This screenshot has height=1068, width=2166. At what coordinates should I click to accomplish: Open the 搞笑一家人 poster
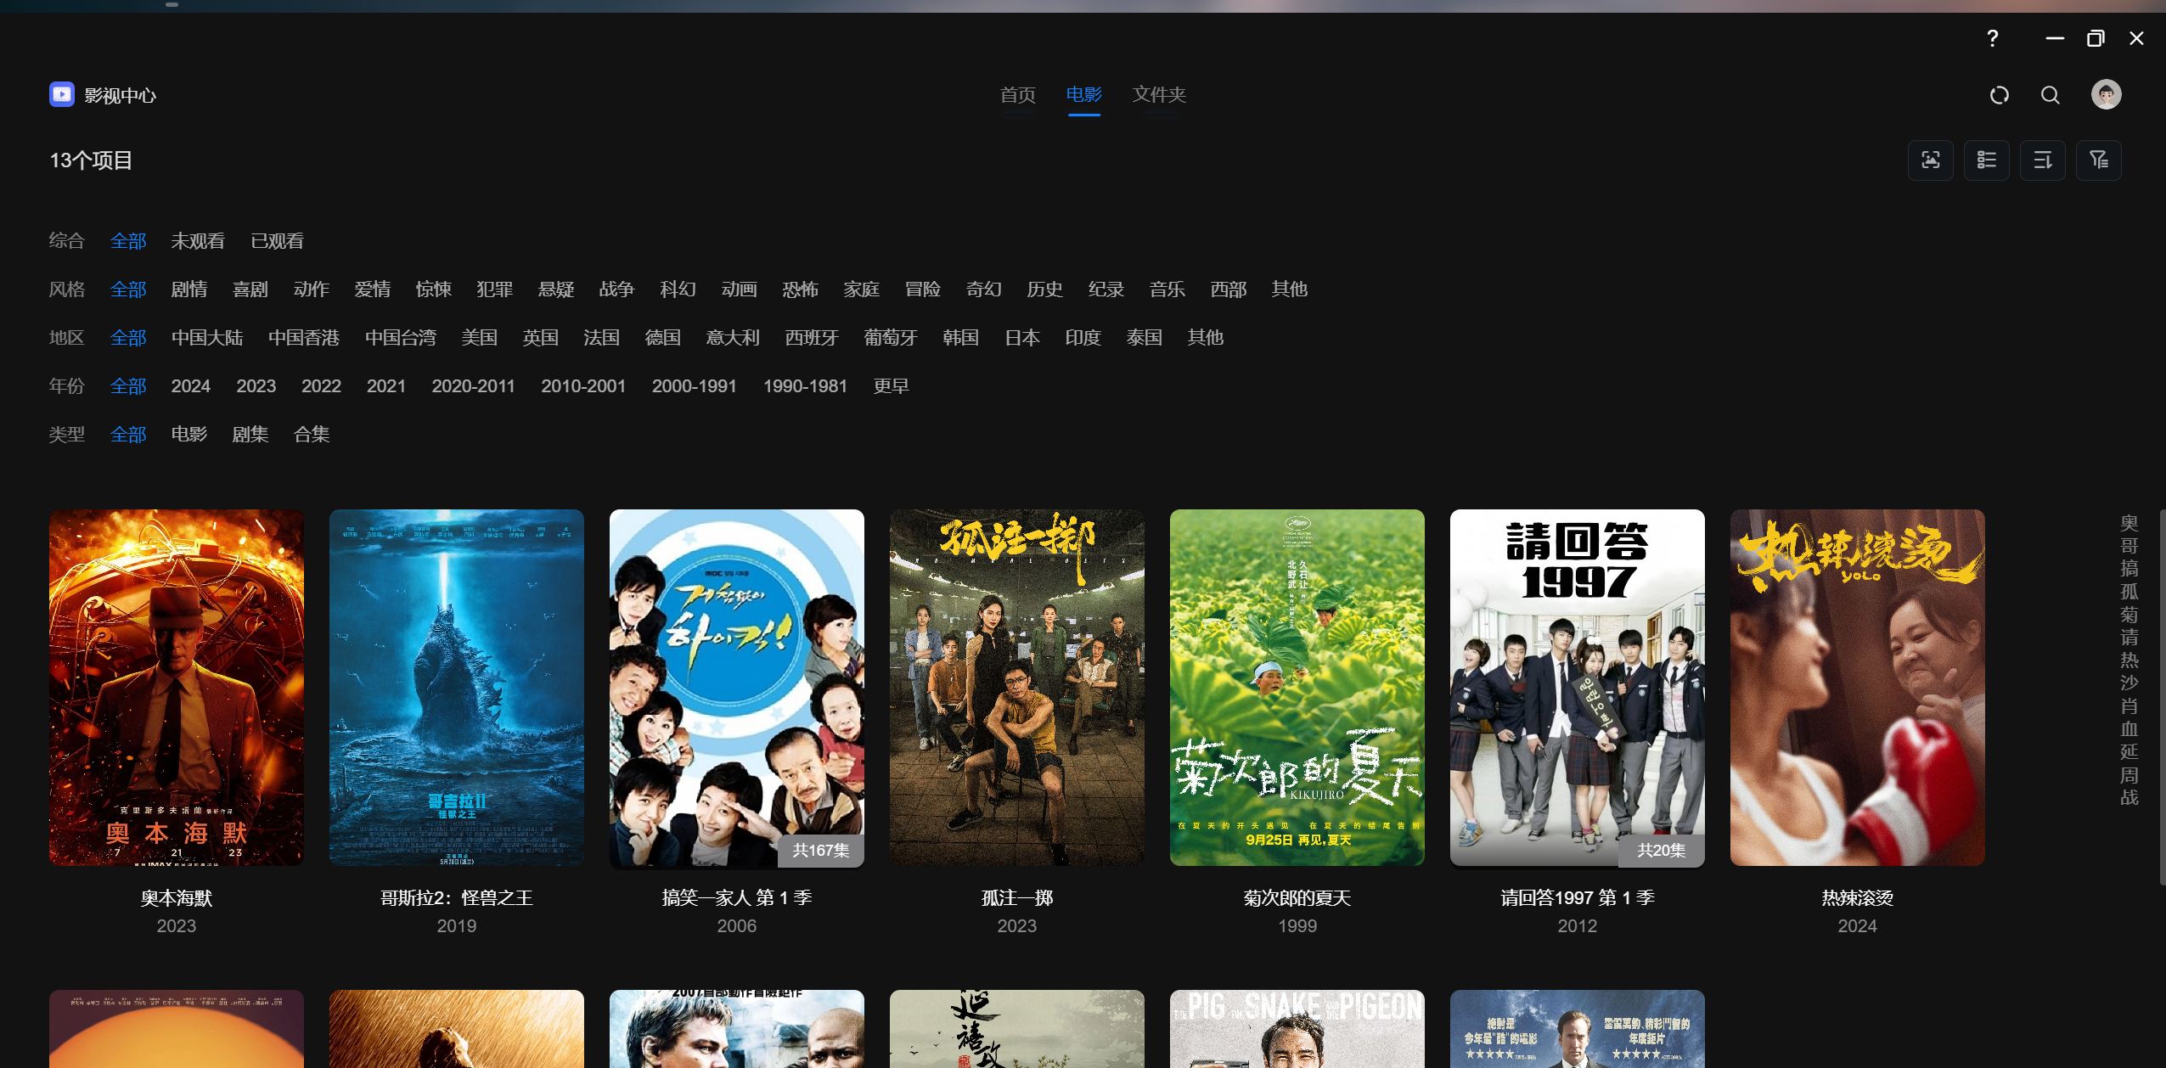[737, 688]
